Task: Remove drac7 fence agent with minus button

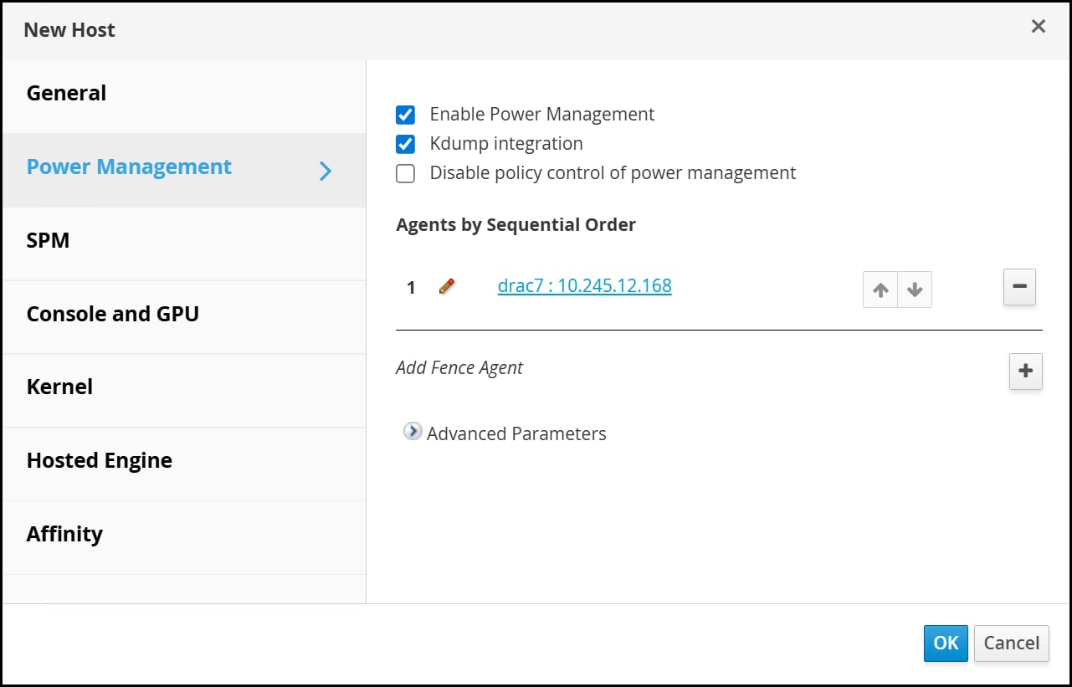Action: pyautogui.click(x=1019, y=286)
